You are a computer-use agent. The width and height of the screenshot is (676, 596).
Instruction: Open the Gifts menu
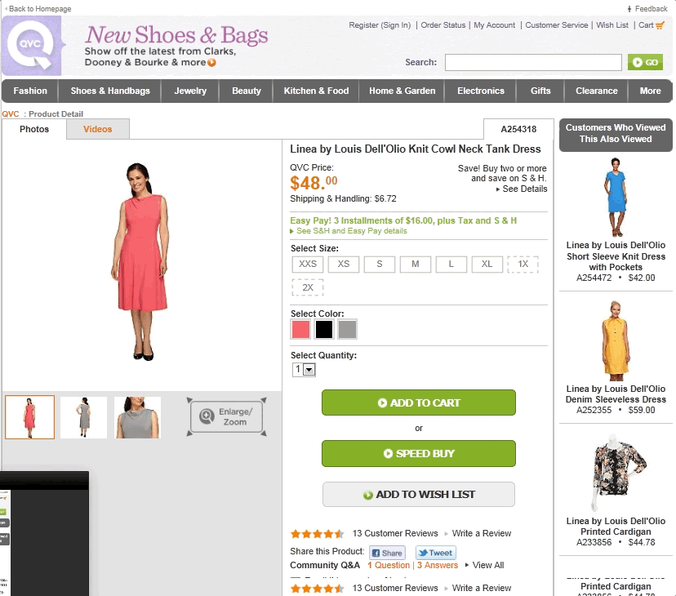(540, 91)
